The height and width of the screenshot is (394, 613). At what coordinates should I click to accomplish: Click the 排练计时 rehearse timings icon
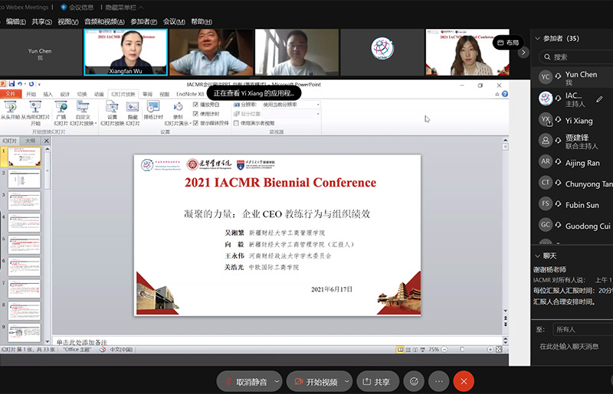(152, 109)
